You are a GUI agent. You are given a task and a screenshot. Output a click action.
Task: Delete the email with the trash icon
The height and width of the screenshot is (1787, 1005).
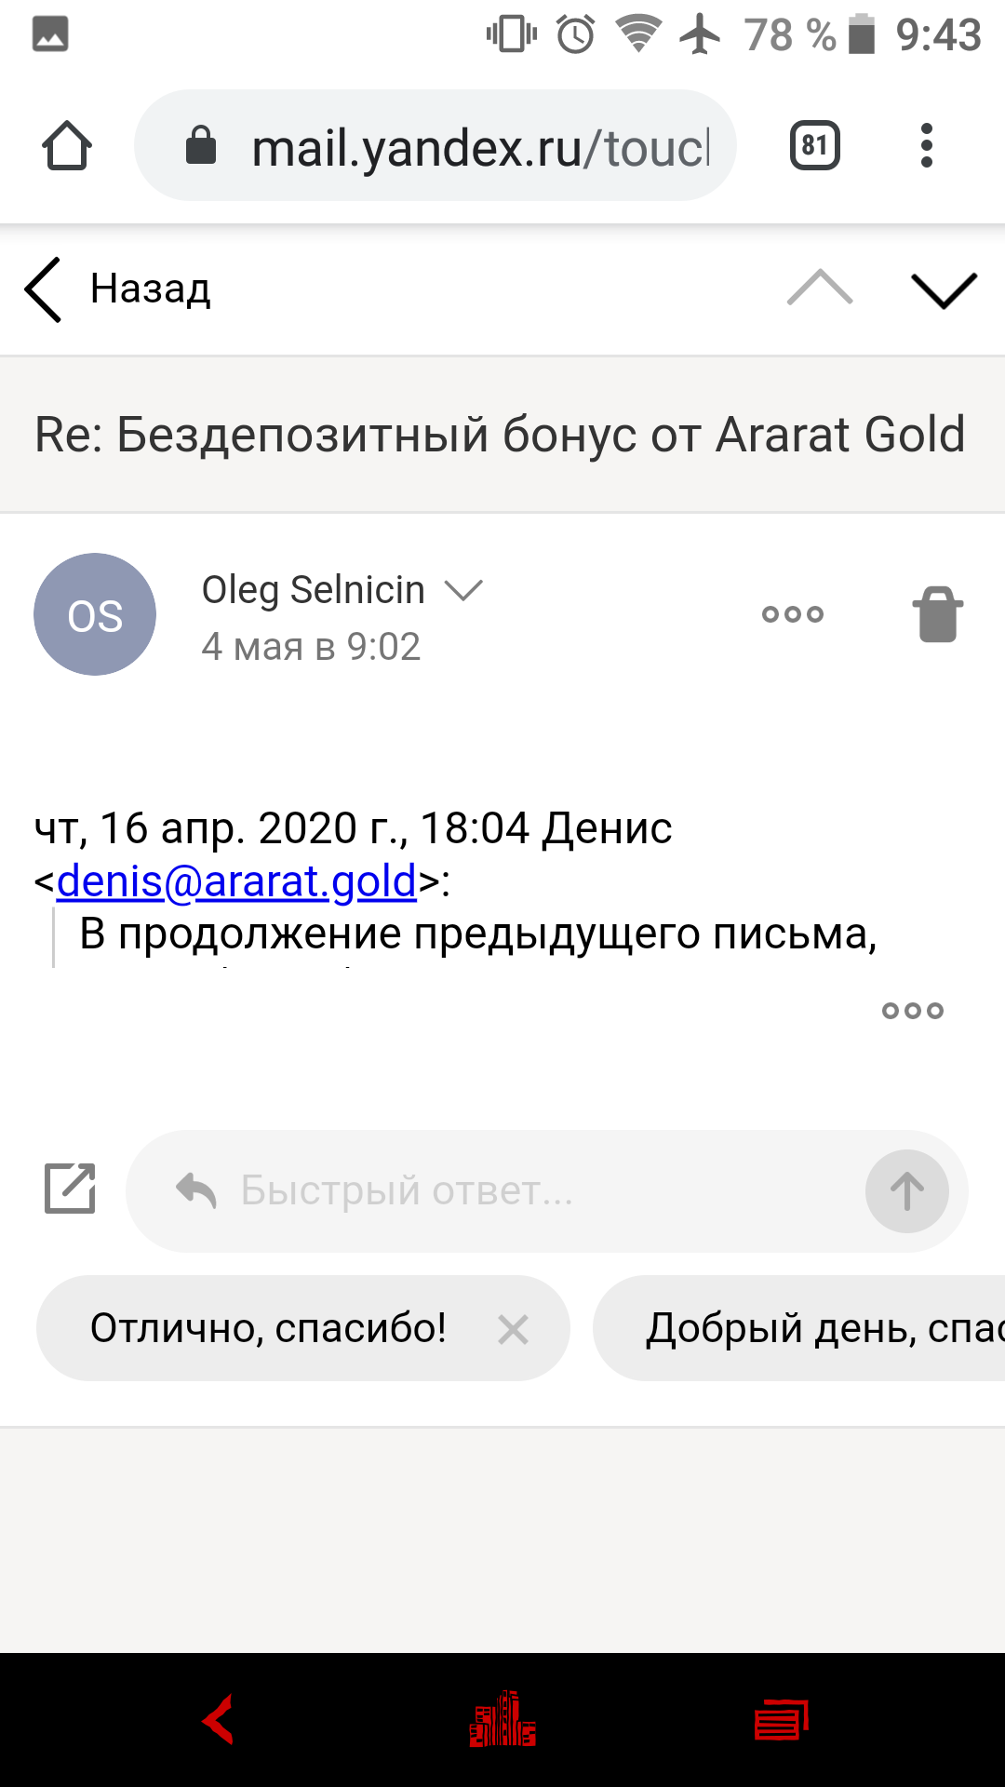tap(937, 614)
